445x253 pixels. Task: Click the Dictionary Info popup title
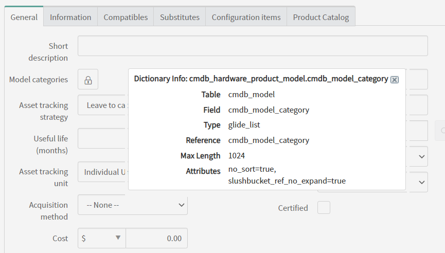261,79
